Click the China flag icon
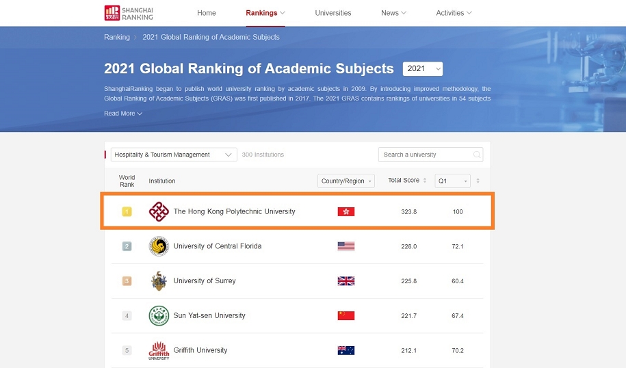This screenshot has width=626, height=368. (x=346, y=316)
